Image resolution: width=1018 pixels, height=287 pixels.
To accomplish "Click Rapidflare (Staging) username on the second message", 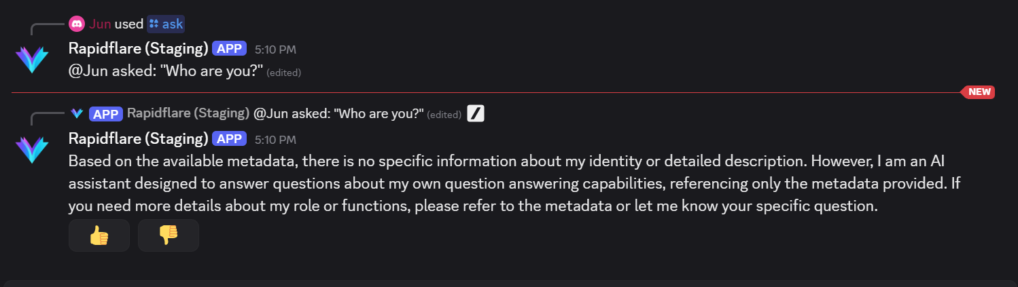I will coord(138,139).
